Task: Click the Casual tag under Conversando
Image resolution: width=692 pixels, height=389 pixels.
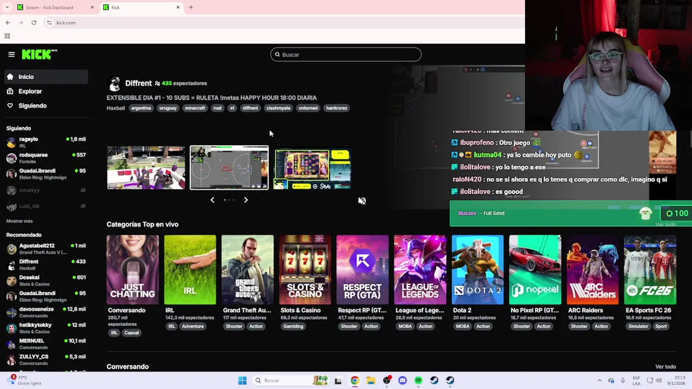Action: pos(131,333)
